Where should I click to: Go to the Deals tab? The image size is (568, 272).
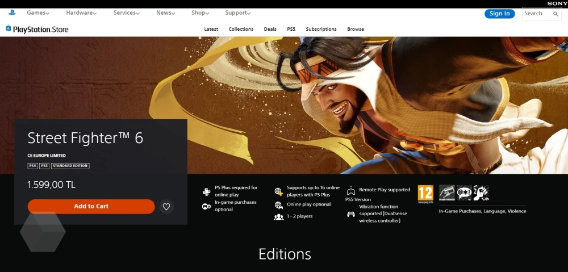[270, 29]
